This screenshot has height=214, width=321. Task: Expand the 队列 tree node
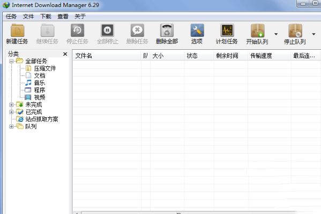(11, 126)
